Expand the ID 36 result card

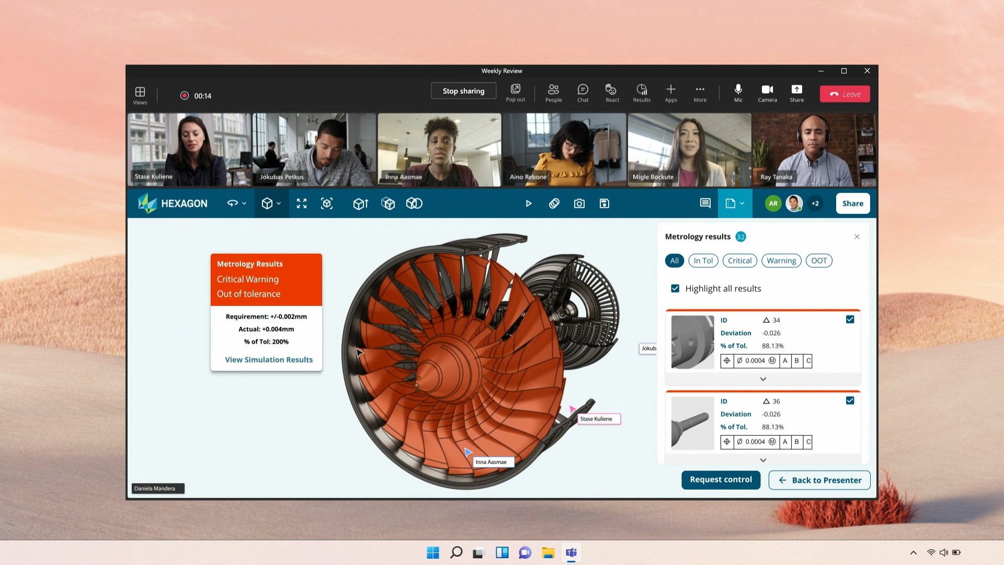point(763,460)
